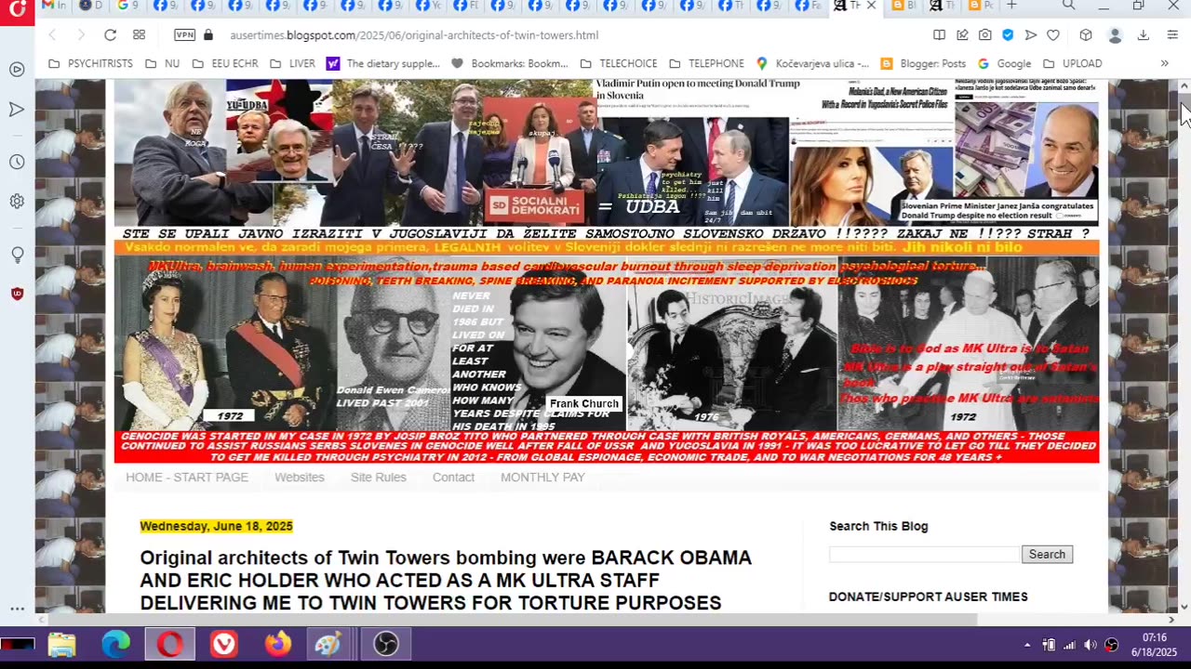Open the Websites page link

(300, 478)
